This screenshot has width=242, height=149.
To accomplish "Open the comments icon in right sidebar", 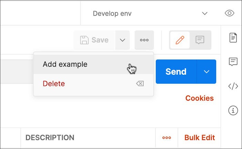I will click(x=233, y=62).
